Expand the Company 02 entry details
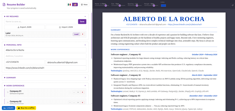This screenshot has height=111, width=235. [78, 103]
